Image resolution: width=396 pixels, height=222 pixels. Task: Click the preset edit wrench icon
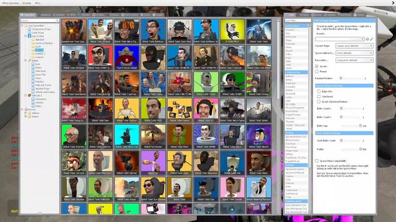pos(371,39)
